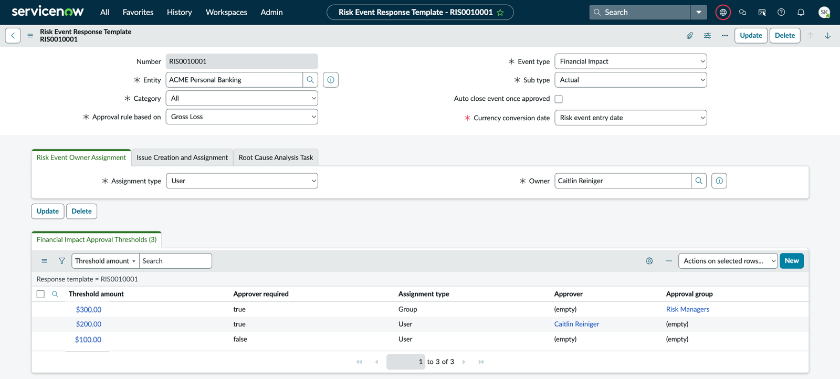Viewport: 840px width, 379px height.
Task: Open the $200.00 threshold record
Action: pos(88,324)
